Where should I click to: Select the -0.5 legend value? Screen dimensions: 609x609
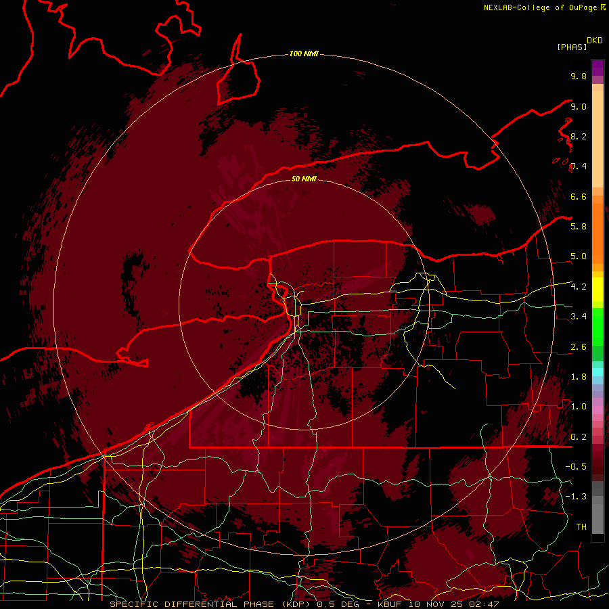click(x=576, y=466)
